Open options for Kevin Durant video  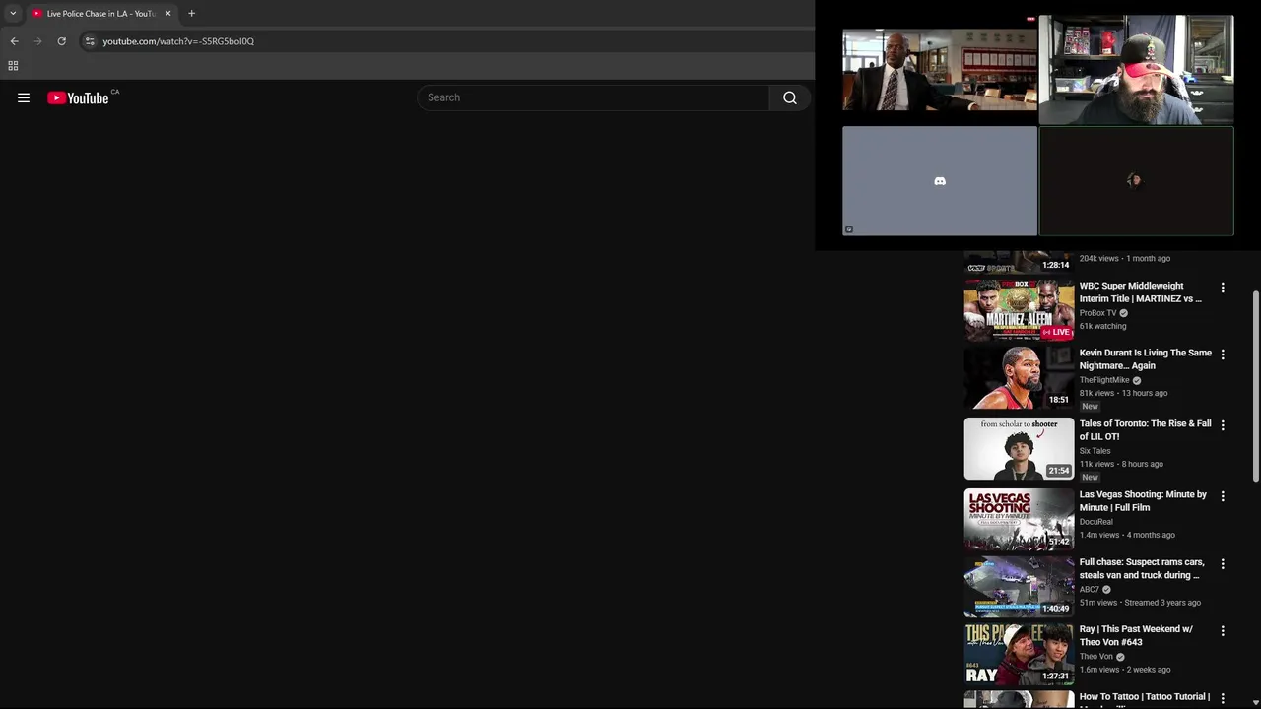[1223, 354]
